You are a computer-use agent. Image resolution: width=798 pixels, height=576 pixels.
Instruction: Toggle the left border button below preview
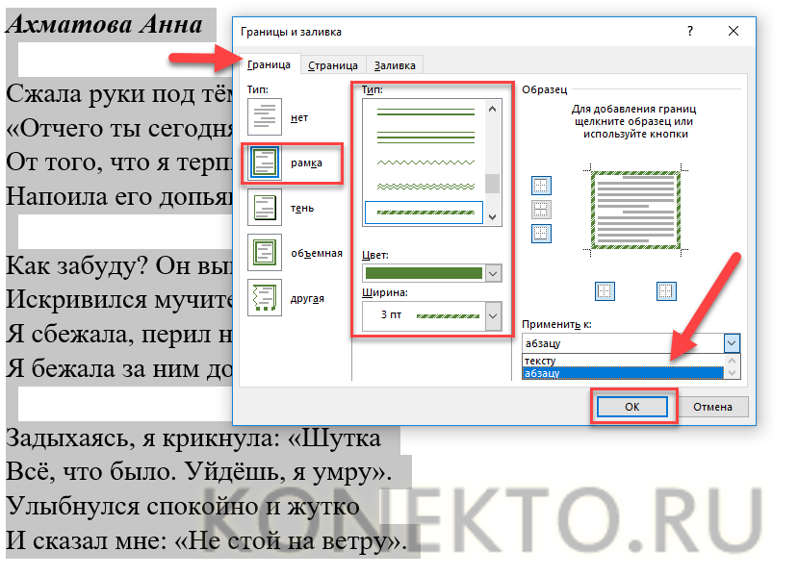(x=605, y=289)
